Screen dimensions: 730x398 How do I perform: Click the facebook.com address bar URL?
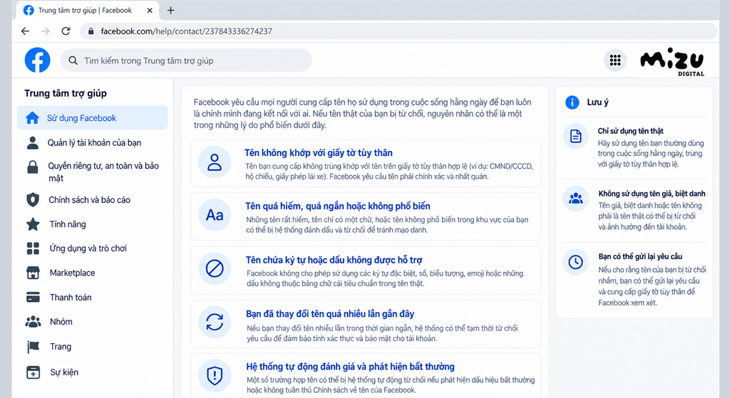(x=186, y=31)
